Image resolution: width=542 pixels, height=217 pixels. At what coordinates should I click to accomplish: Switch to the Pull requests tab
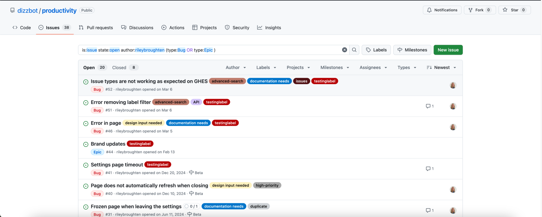(96, 27)
